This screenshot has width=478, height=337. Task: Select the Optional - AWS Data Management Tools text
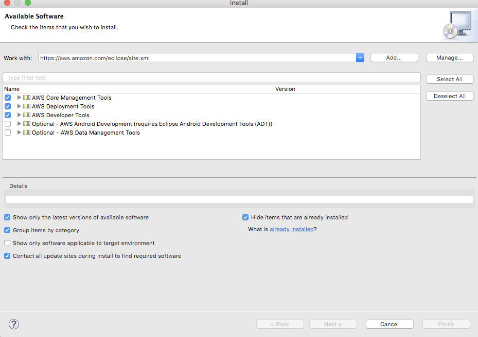[x=86, y=133]
